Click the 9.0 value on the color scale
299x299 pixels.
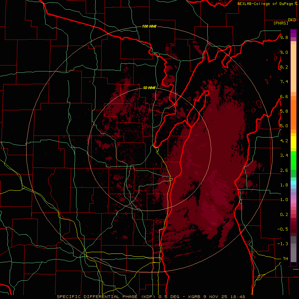tap(284, 52)
